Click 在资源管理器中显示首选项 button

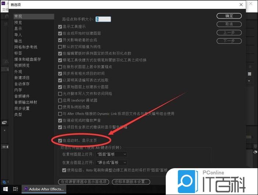coord(83,182)
